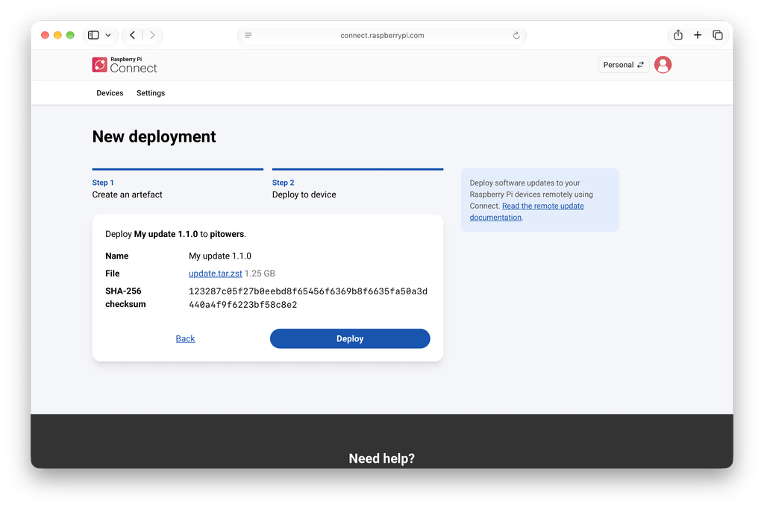Close the window with the red button
The width and height of the screenshot is (764, 509).
45,35
